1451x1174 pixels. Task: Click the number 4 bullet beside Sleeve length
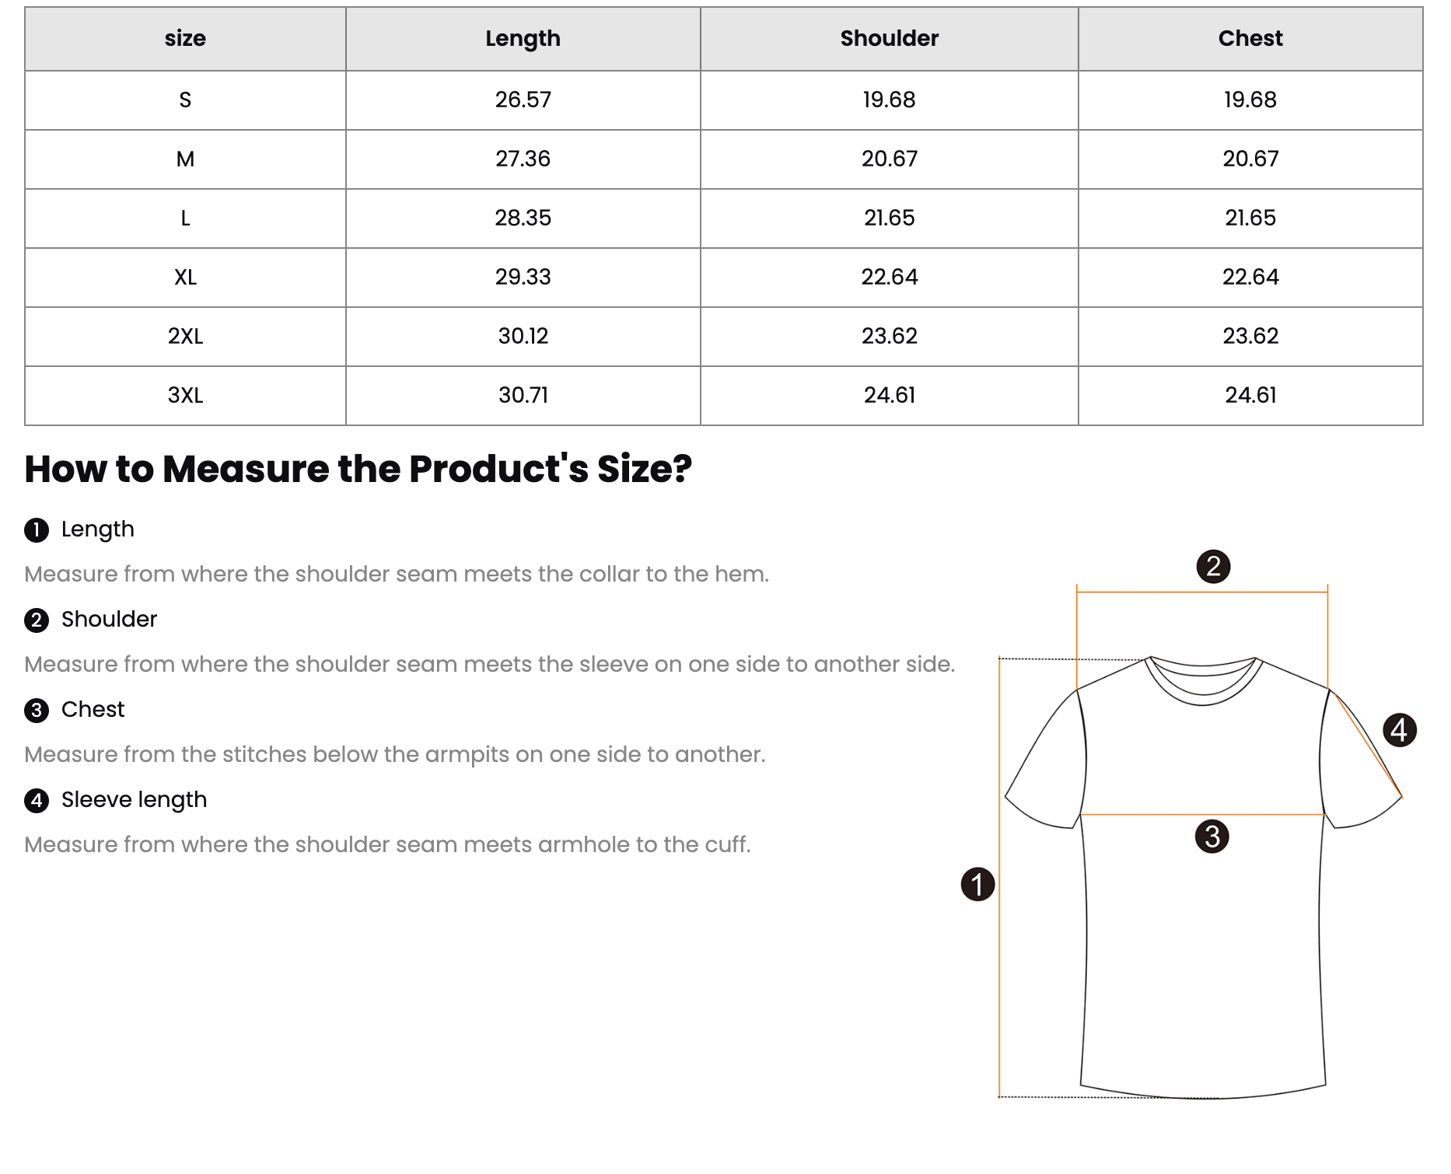(37, 801)
